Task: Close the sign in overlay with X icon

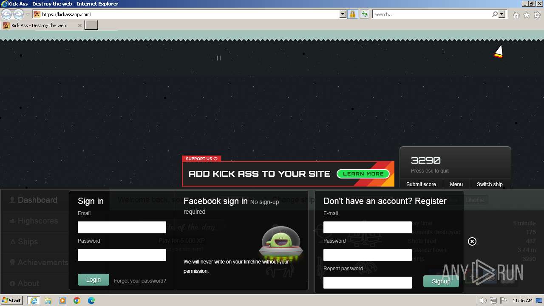Action: pos(472,241)
